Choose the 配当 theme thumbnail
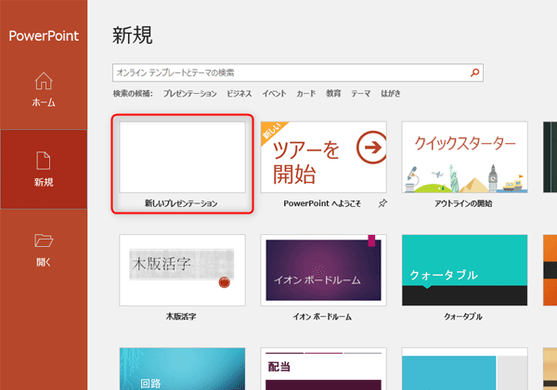 pos(323,369)
